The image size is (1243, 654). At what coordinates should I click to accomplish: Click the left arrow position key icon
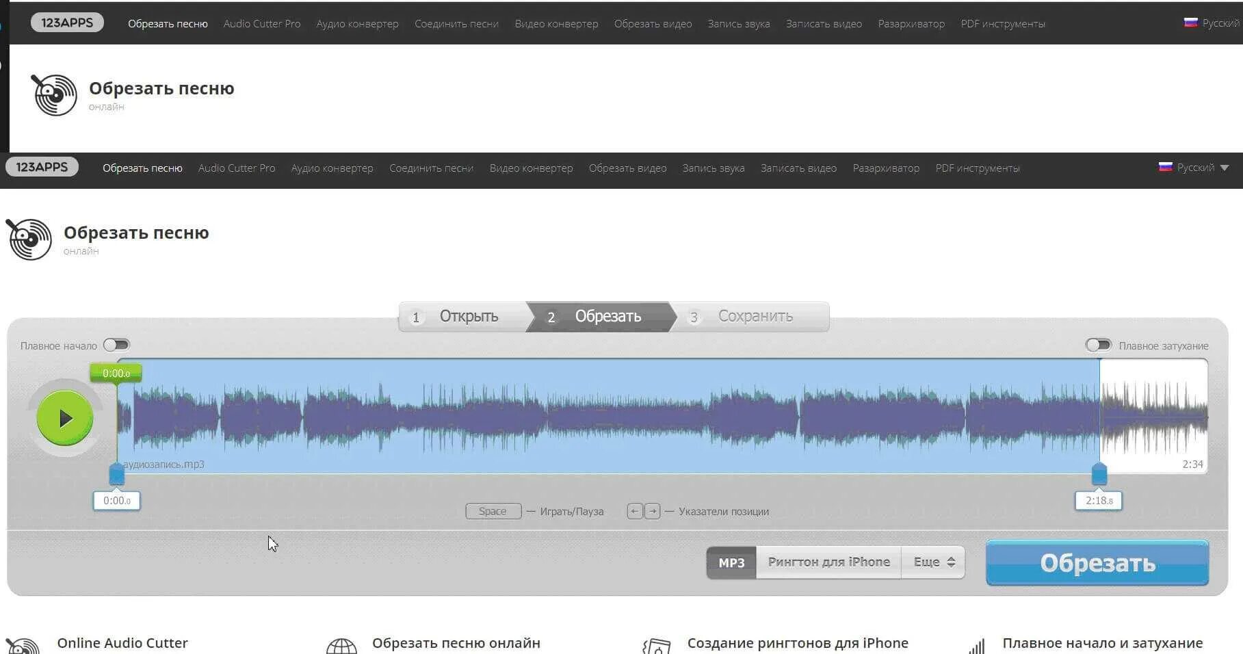pyautogui.click(x=635, y=511)
